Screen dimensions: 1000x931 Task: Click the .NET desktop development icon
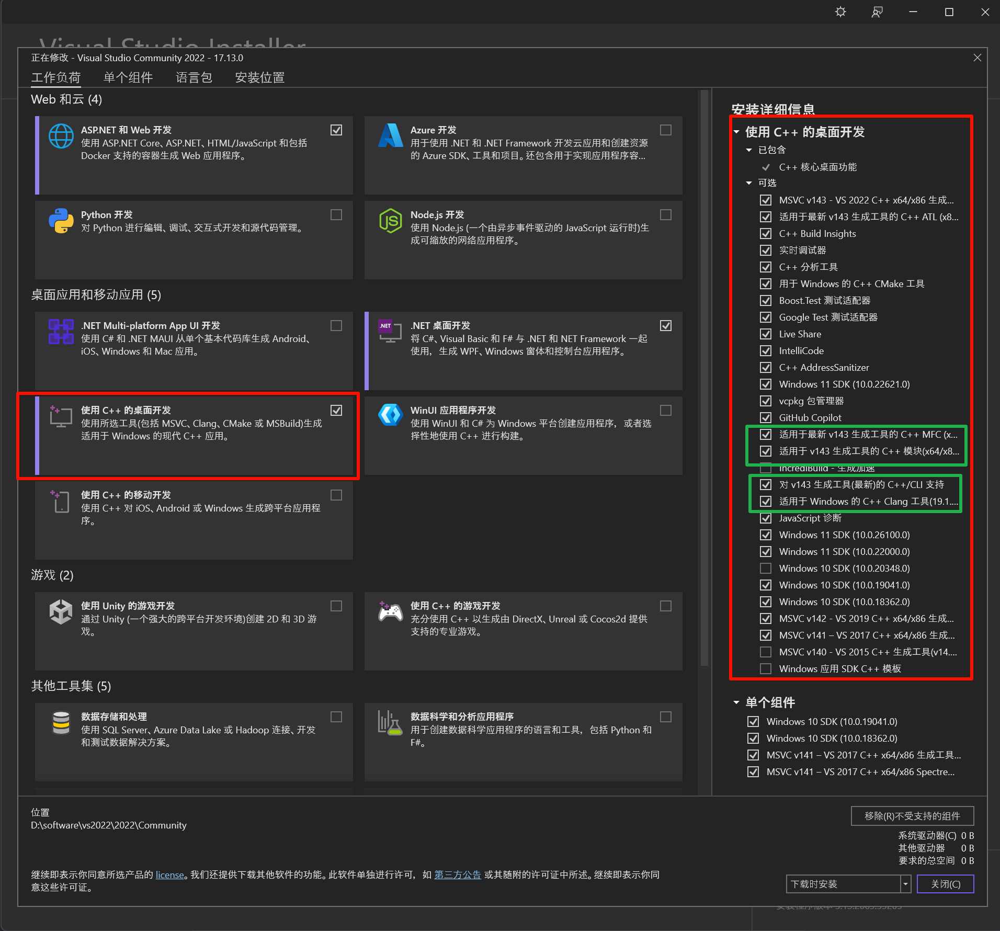coord(391,331)
